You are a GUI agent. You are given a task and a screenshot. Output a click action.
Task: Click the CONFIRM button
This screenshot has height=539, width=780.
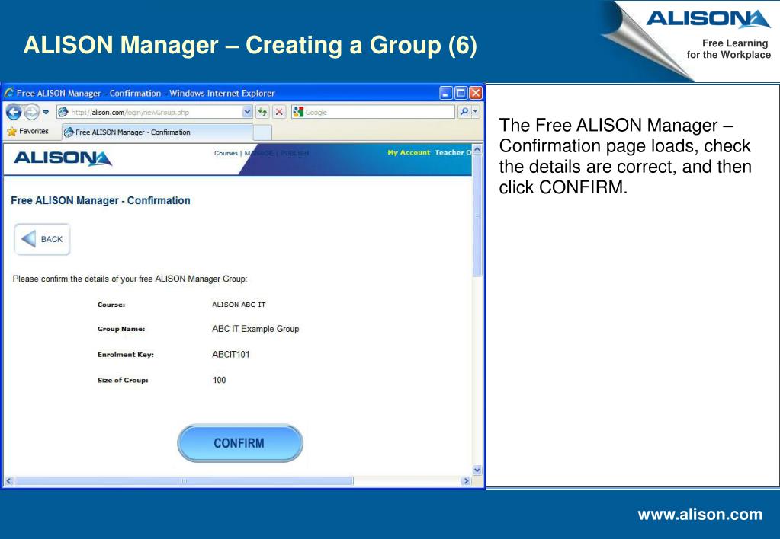(239, 443)
